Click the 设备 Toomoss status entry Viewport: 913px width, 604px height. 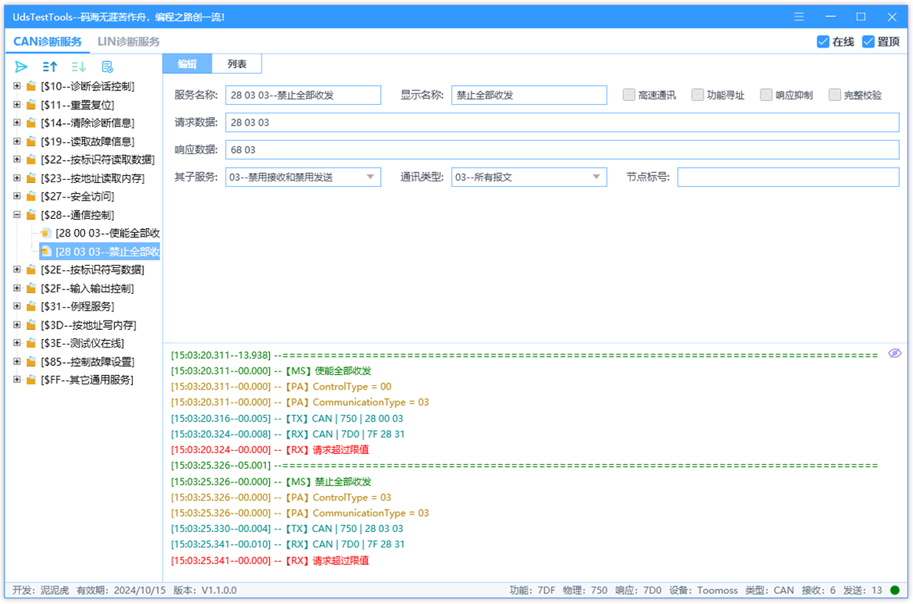(x=704, y=591)
